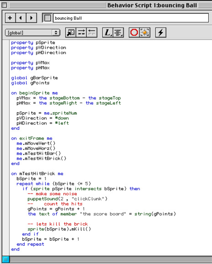Click the Go to Handler icon
212x264 pixels.
(x=71, y=33)
